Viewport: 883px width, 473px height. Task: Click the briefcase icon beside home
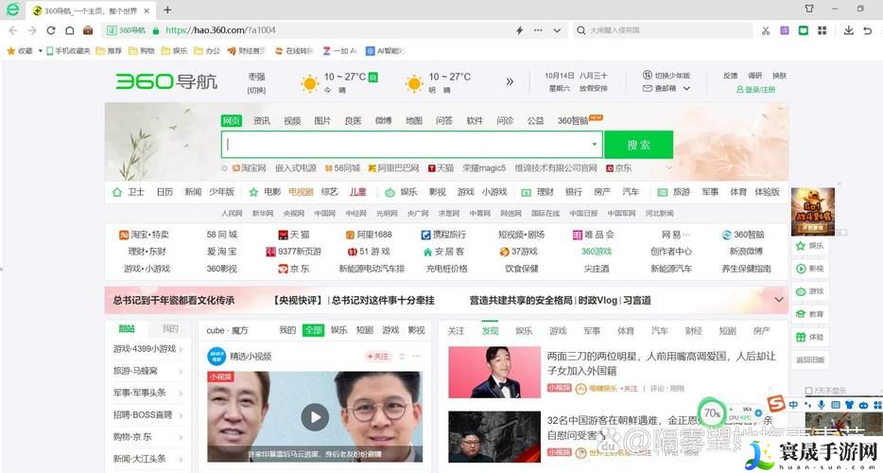click(x=88, y=30)
